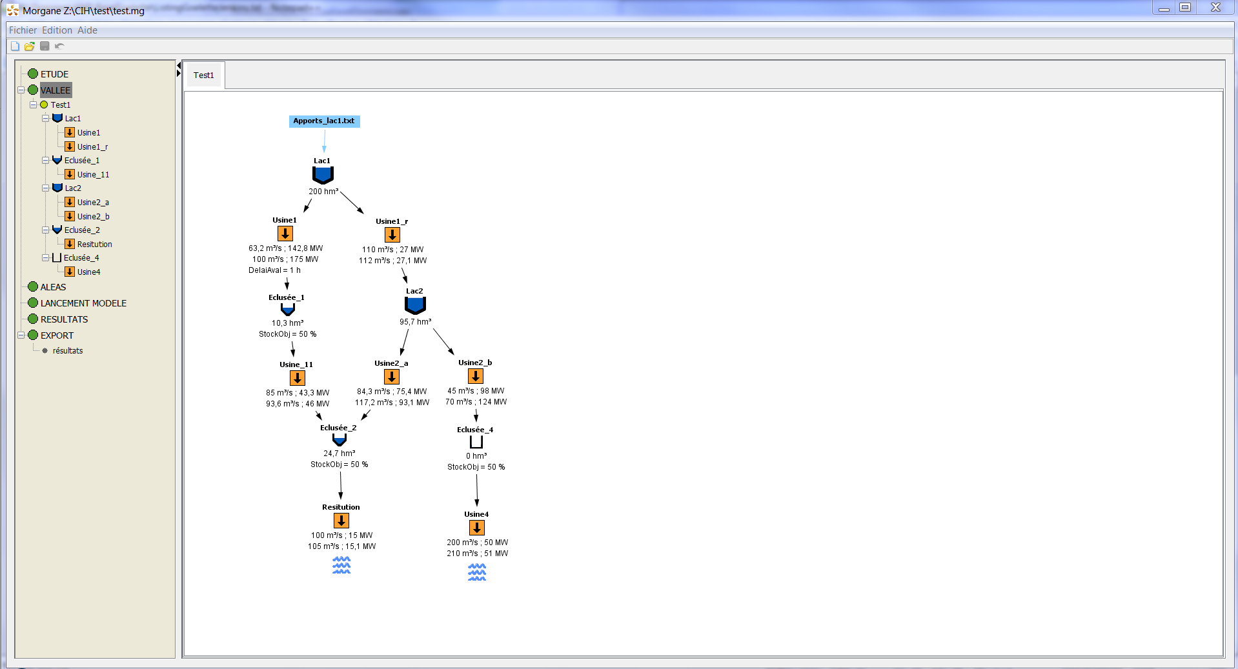This screenshot has width=1238, height=669.
Task: Select the Resitution plant icon in diagram
Action: pos(341,521)
